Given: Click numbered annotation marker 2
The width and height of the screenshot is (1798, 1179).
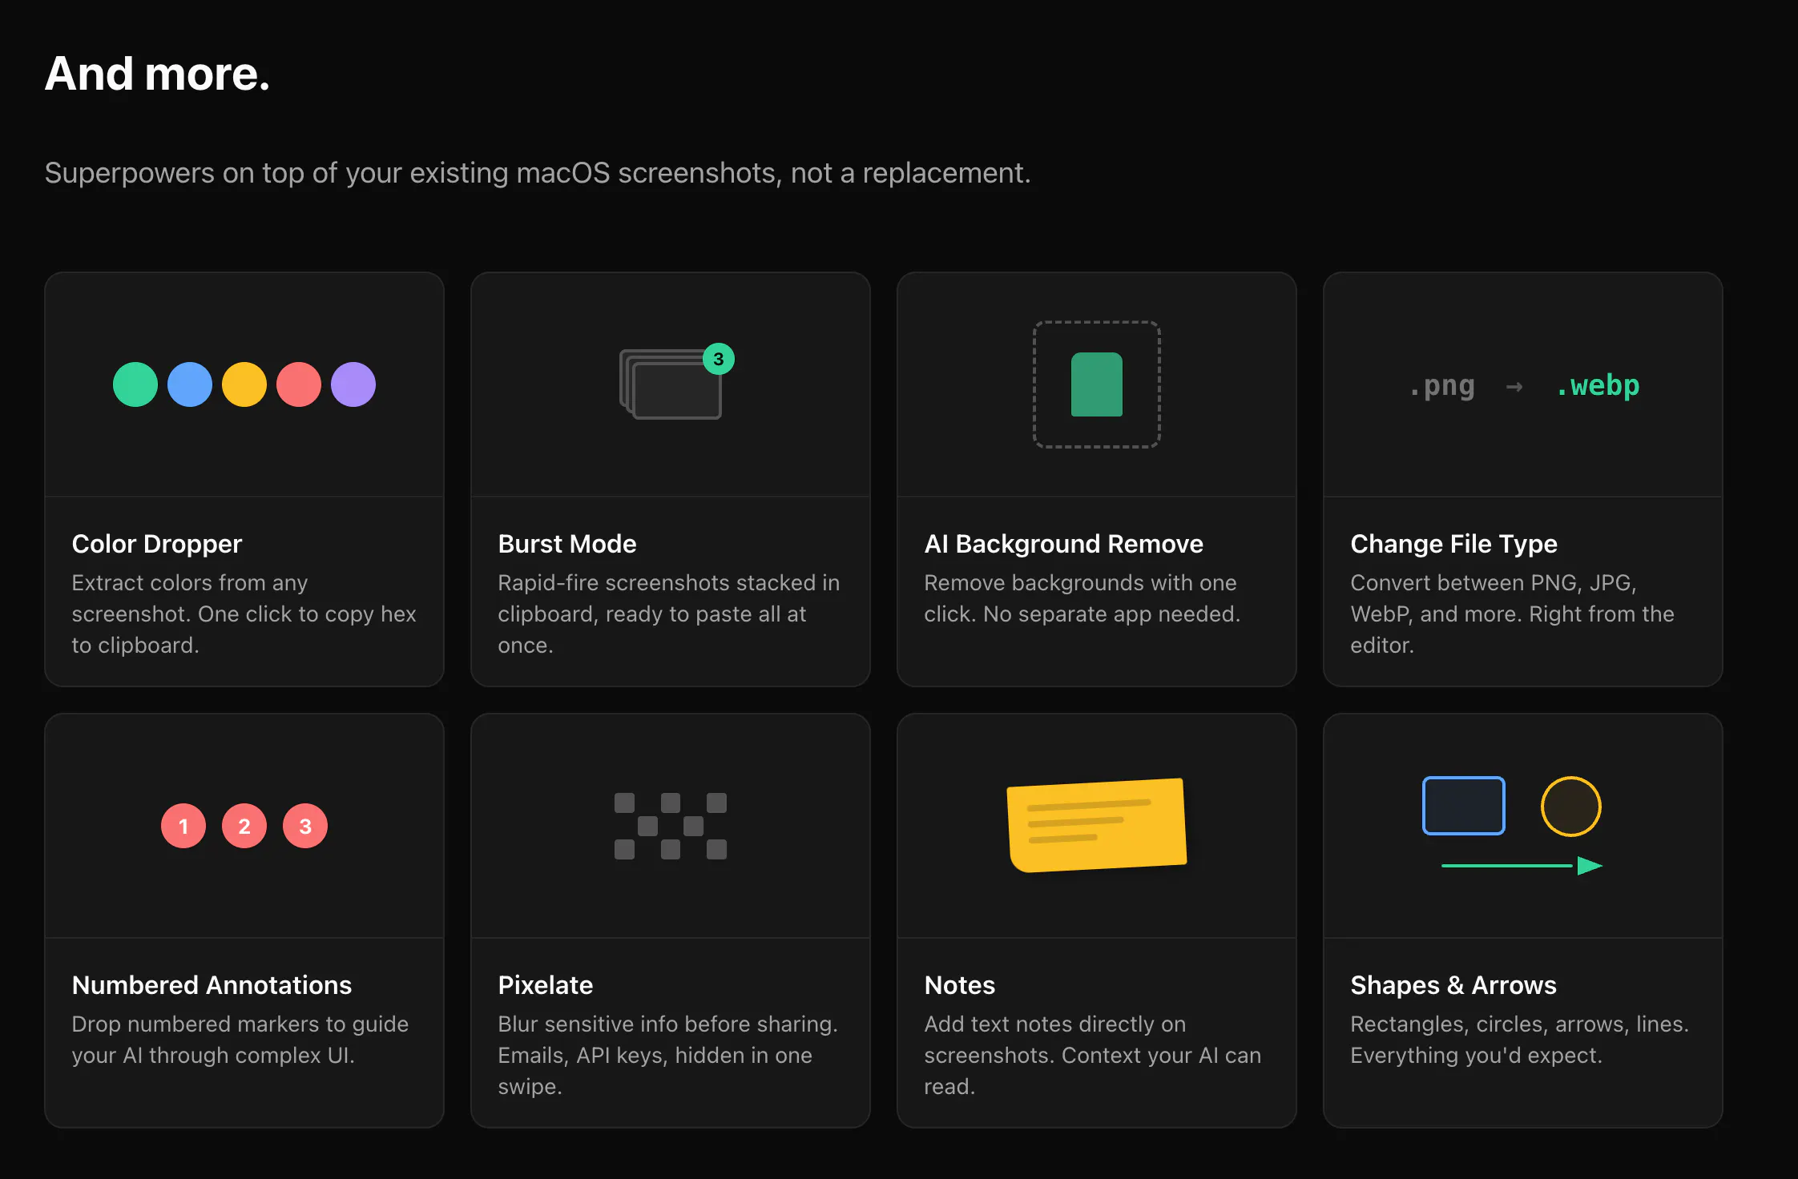Looking at the screenshot, I should 244,826.
